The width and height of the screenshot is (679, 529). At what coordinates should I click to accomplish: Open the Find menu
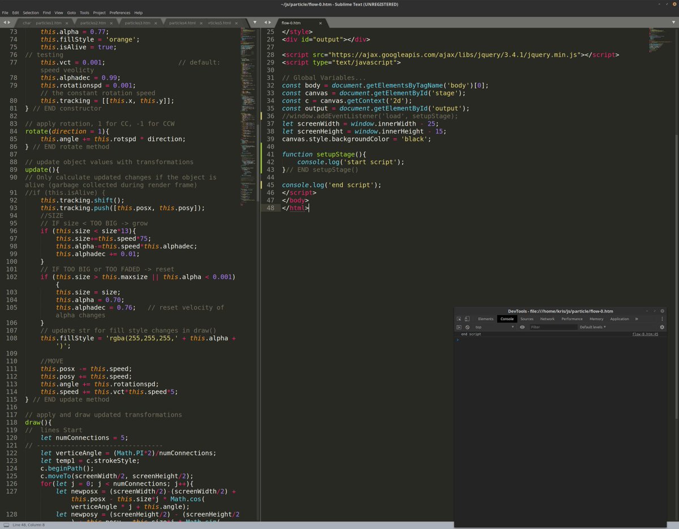pyautogui.click(x=47, y=12)
